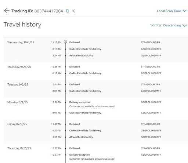The height and width of the screenshot is (163, 188).
Task: Open the Sort by Descending dropdown
Action: click(169, 25)
